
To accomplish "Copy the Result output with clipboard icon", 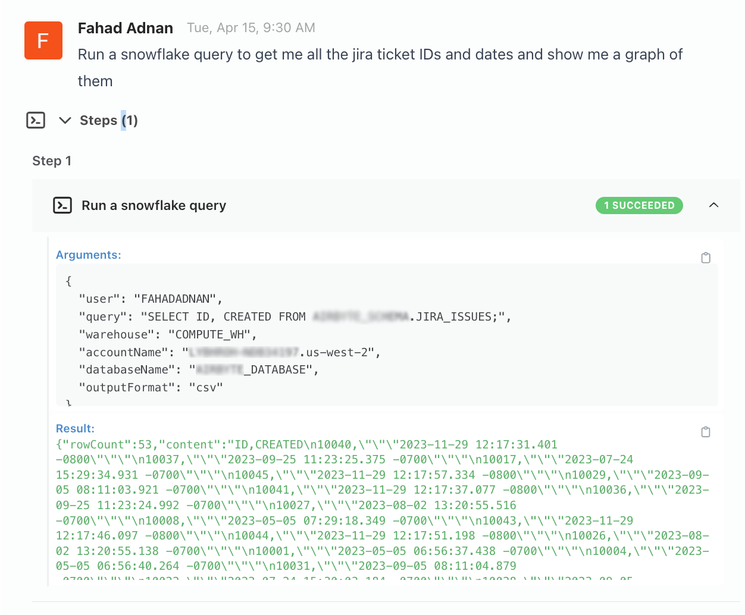I will (x=706, y=432).
